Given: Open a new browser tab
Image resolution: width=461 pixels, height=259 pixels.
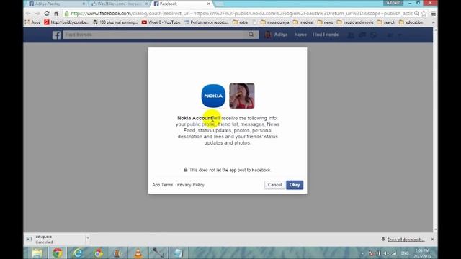Looking at the screenshot, I should click(x=219, y=4).
